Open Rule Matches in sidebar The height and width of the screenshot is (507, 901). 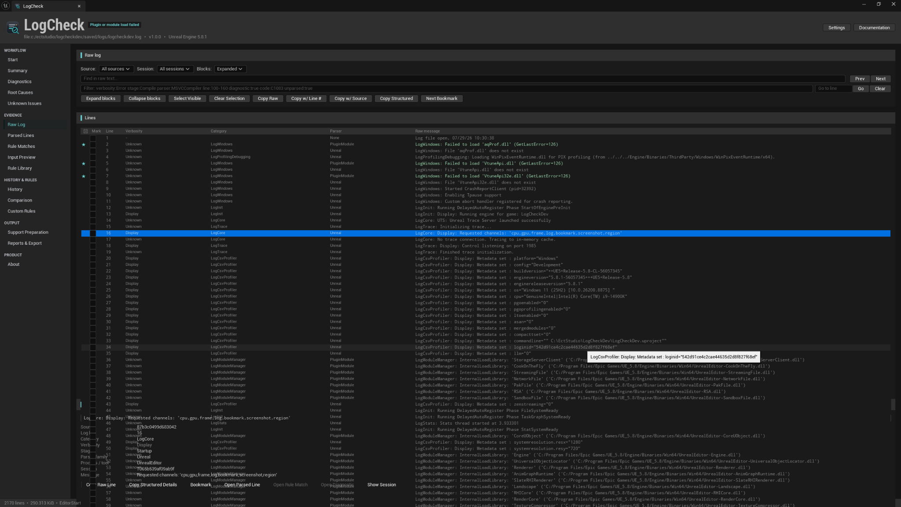[x=21, y=146]
